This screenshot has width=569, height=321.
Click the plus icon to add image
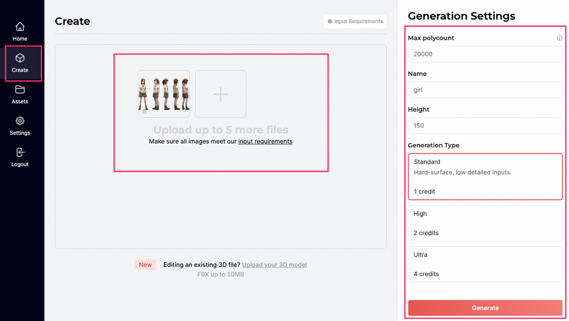(220, 94)
